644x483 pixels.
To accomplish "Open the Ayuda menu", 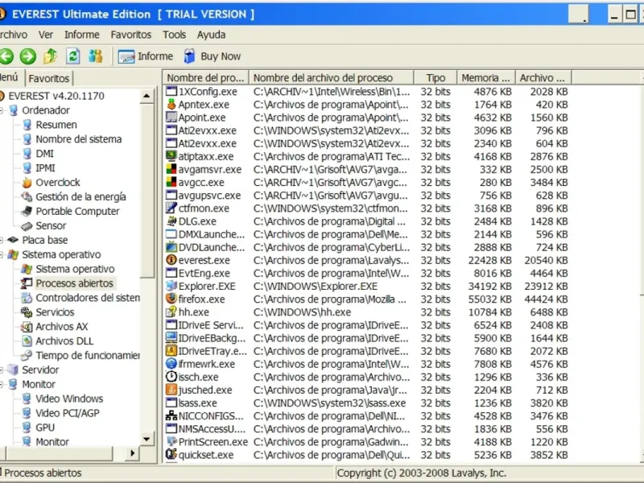I will [x=211, y=35].
